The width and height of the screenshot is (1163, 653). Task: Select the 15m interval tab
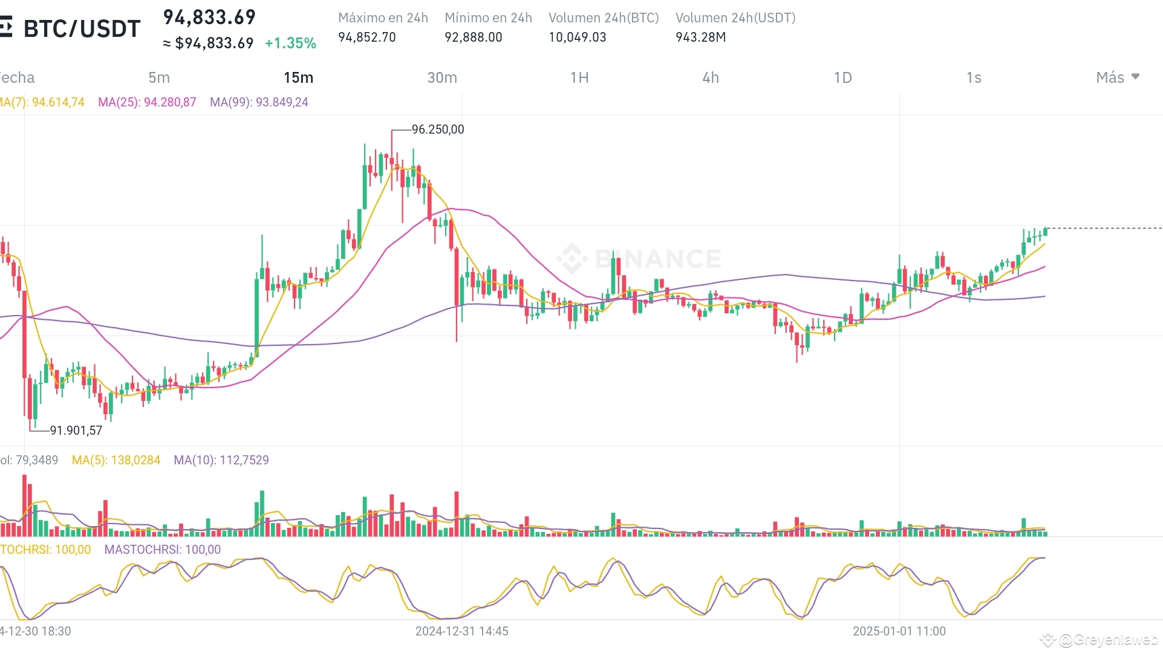[x=298, y=77]
